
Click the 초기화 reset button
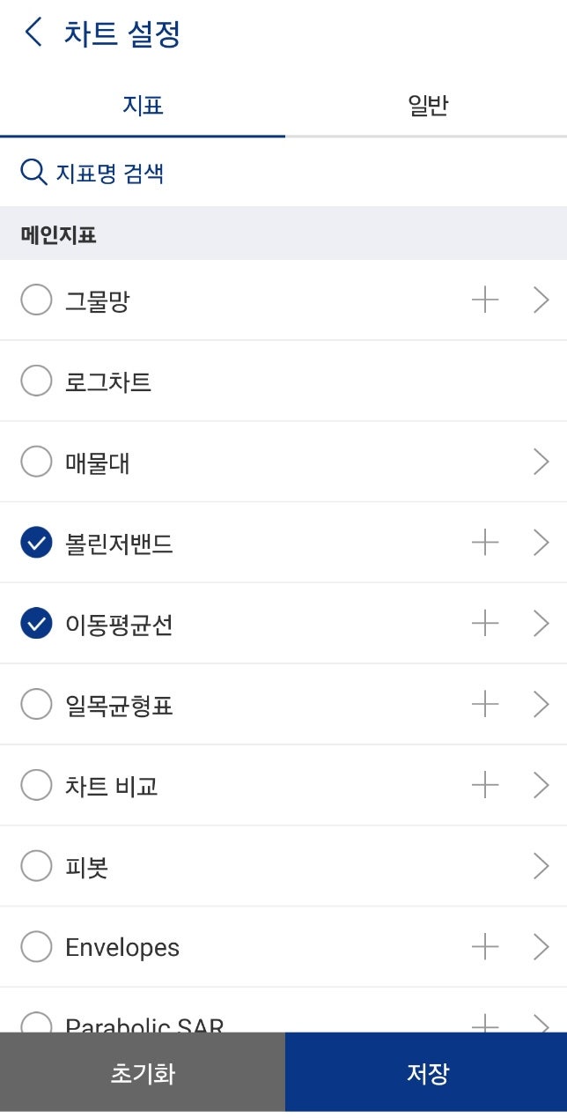click(x=142, y=1072)
